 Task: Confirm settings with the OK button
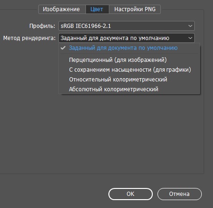[130, 194]
